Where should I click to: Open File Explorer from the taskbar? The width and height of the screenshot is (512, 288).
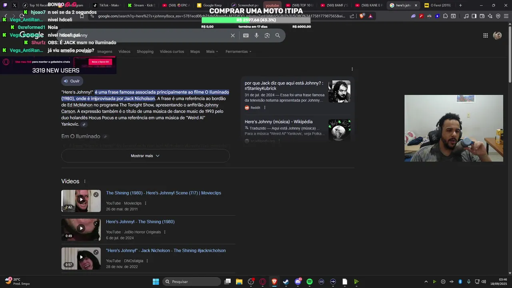click(x=239, y=282)
